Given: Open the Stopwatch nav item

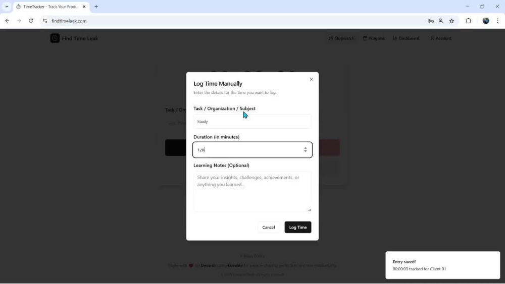Looking at the screenshot, I should 341,38.
